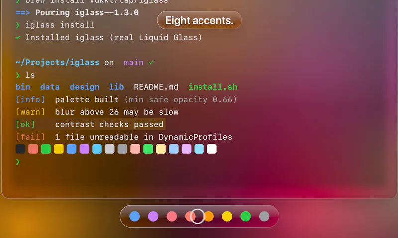
Task: Click the pale yellow terminal palette swatch
Action: pos(161,149)
